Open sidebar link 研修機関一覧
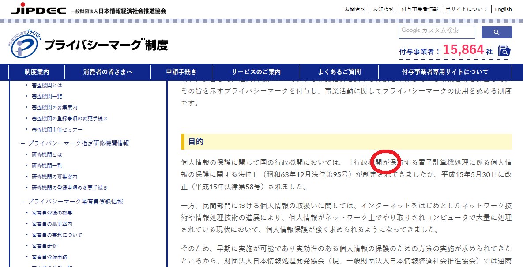The width and height of the screenshot is (523, 267). tap(47, 165)
